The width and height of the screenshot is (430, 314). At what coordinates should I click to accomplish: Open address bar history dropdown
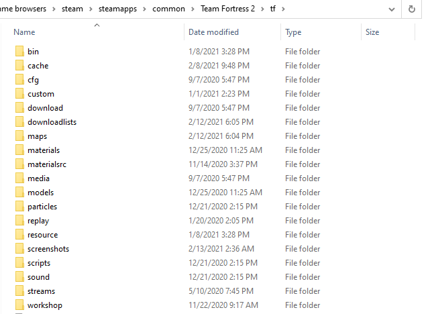[x=391, y=9]
